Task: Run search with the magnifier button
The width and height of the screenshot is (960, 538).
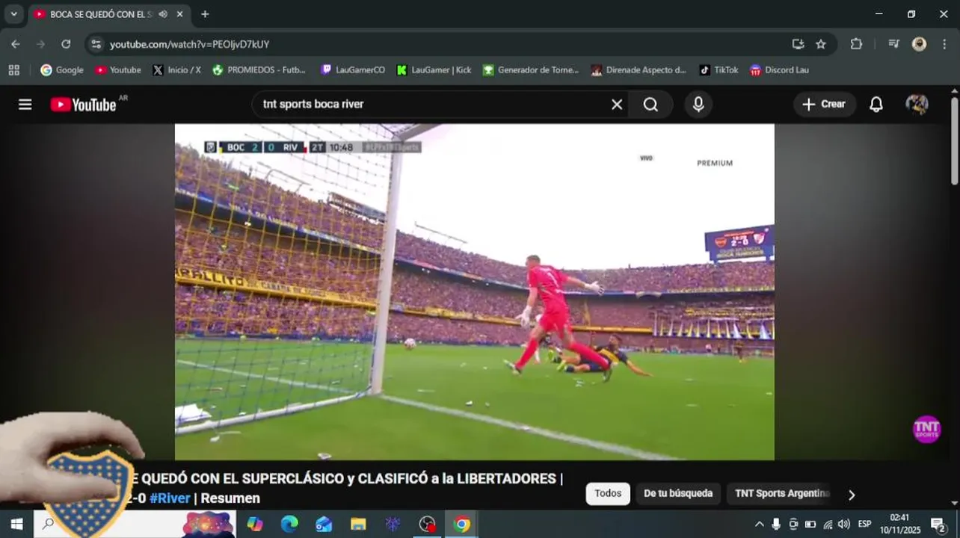Action: click(650, 105)
